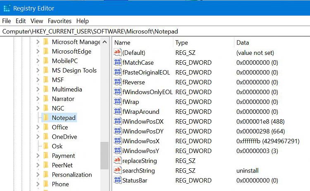
Task: Open the Edit menu
Action: pyautogui.click(x=21, y=21)
